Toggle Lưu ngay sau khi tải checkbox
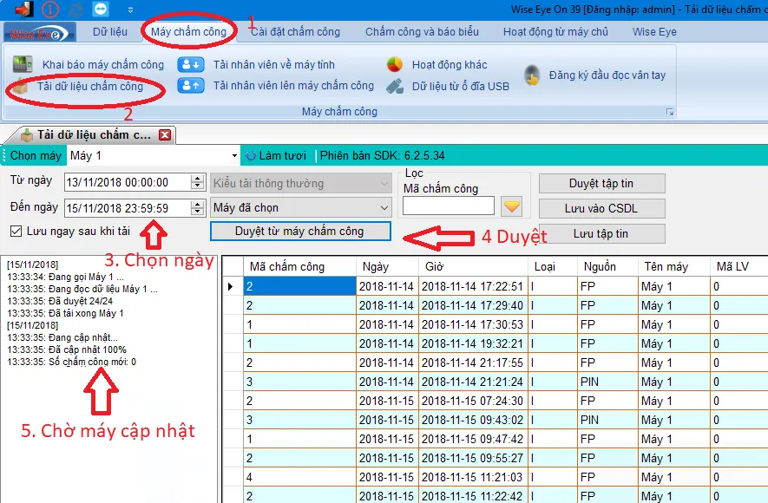 pos(16,232)
